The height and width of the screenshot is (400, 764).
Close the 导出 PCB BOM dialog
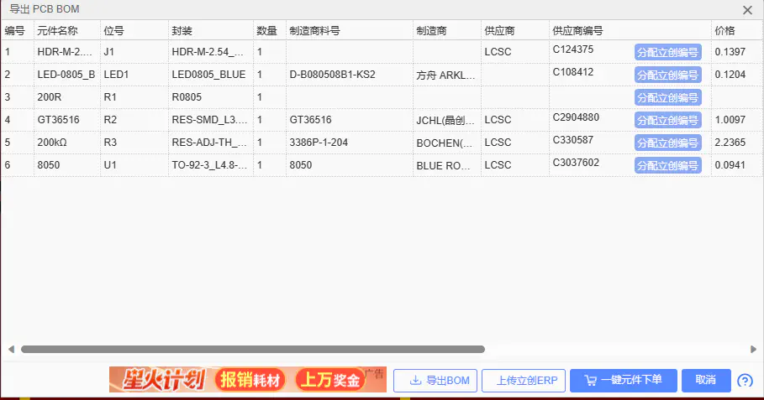747,10
